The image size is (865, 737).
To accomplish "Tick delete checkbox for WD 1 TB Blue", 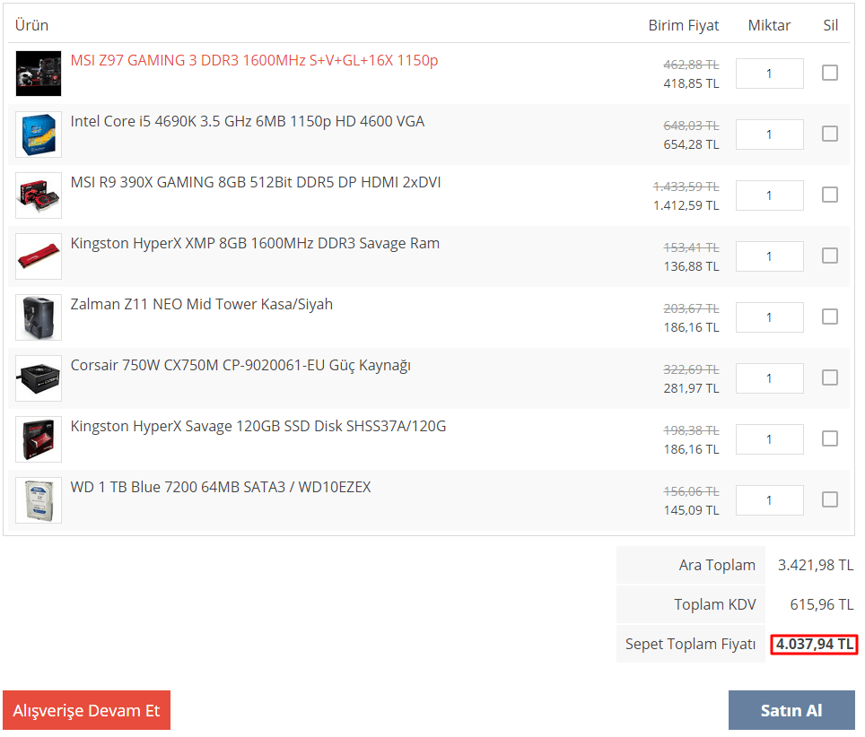I will [830, 499].
